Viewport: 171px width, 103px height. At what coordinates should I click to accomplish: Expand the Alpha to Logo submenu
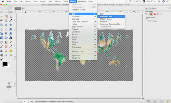tap(83, 51)
